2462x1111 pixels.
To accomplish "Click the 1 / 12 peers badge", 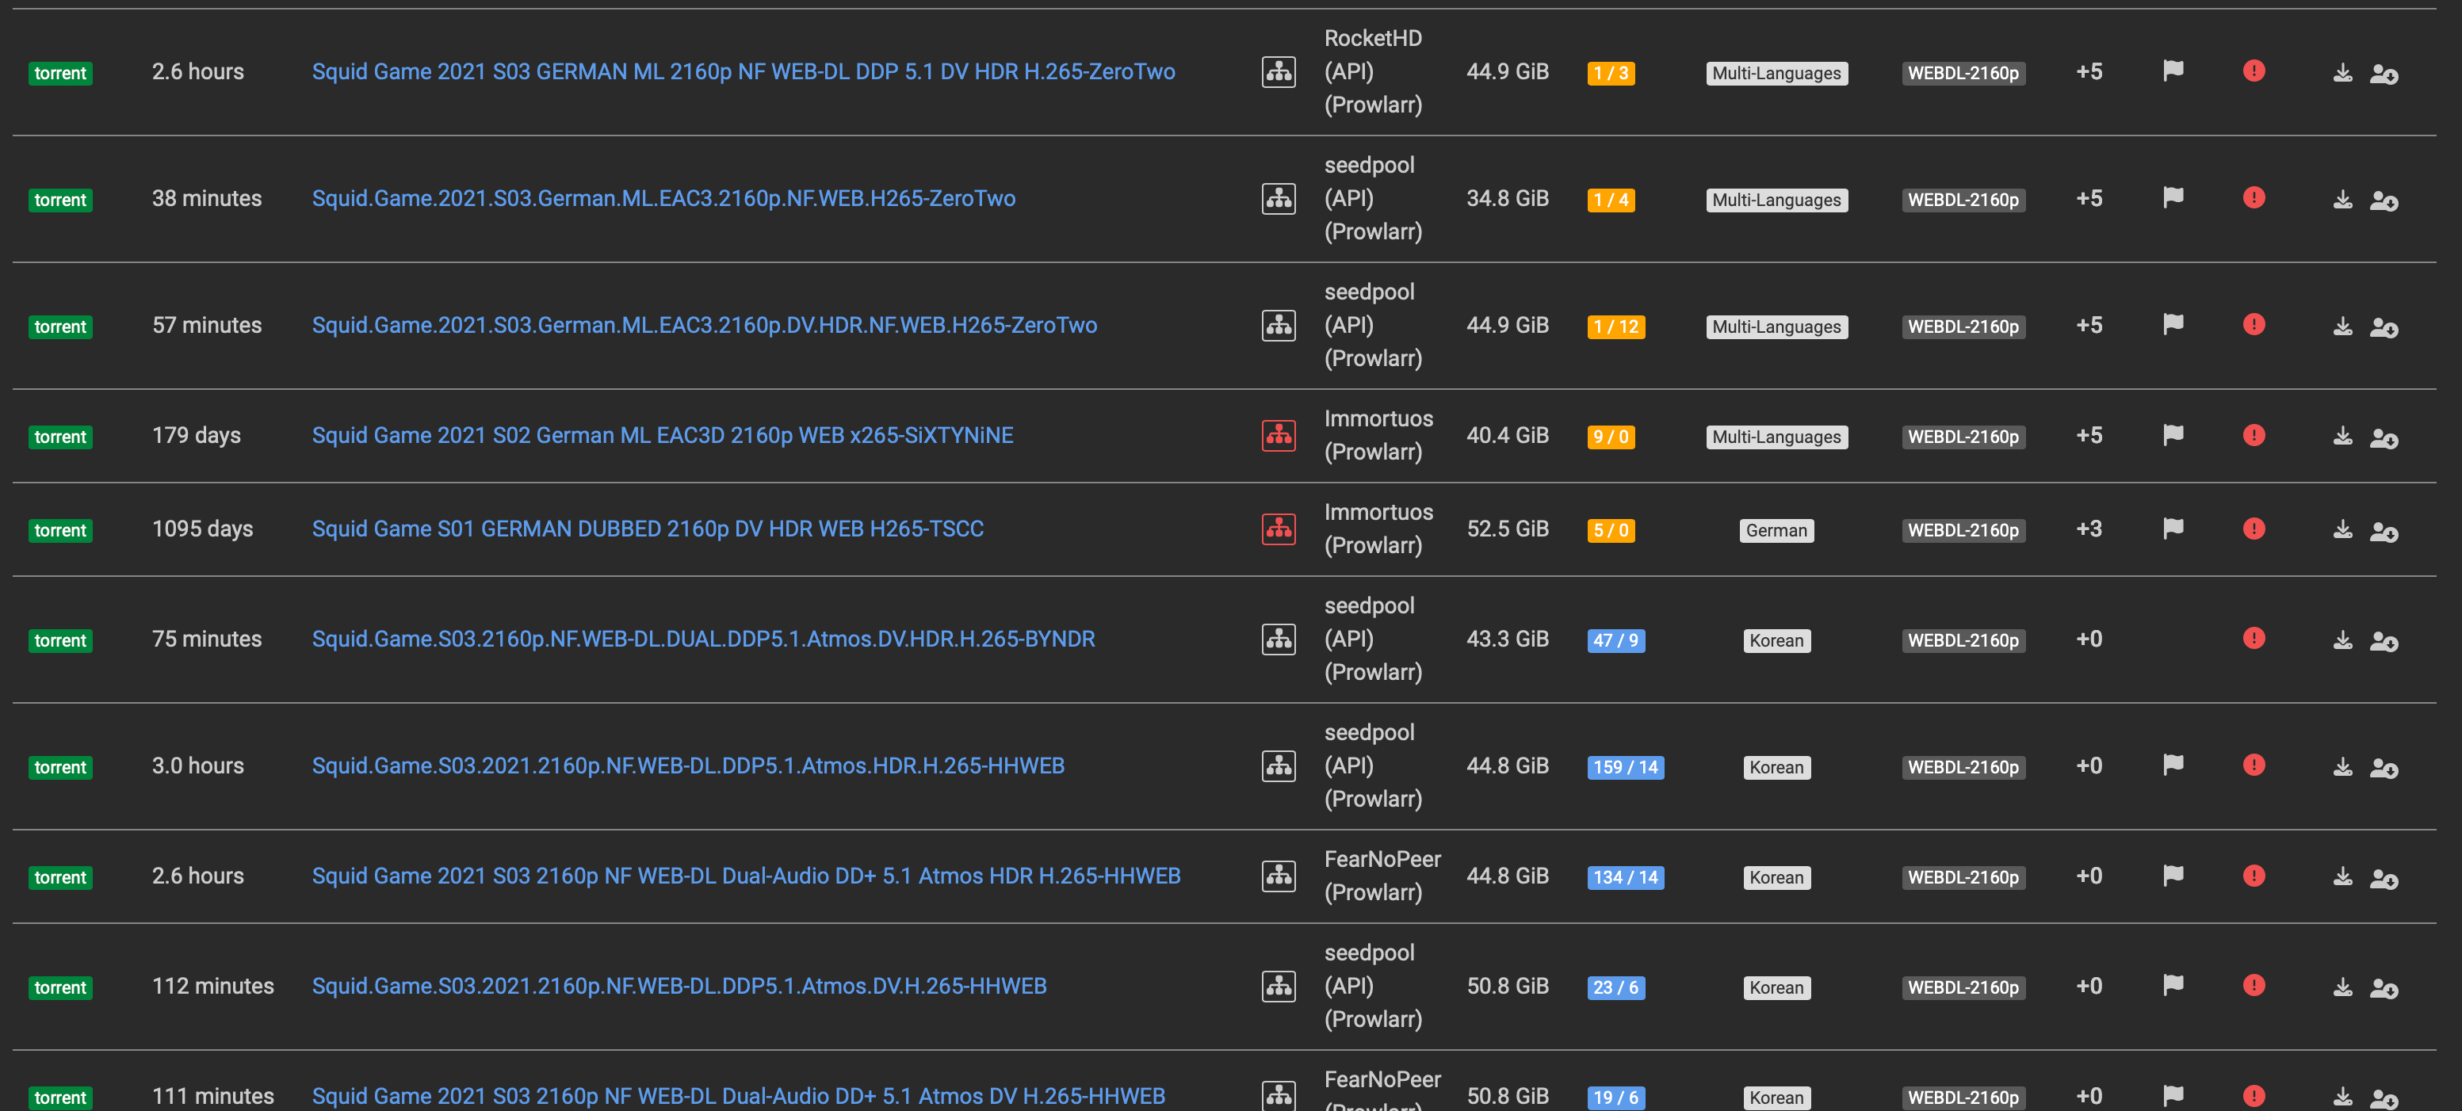I will (1615, 326).
